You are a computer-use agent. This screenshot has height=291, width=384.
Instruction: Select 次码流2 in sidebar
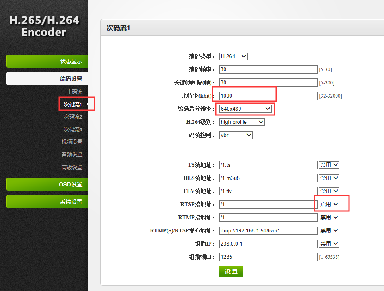point(73,117)
